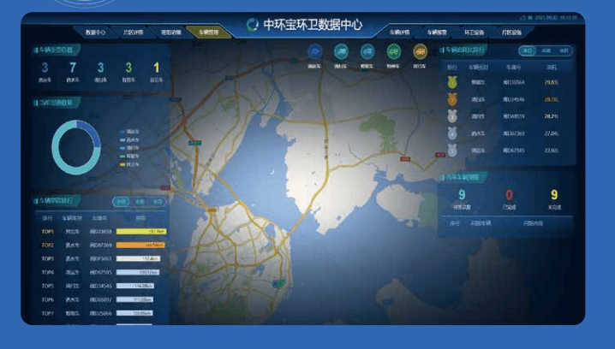615x349 pixels.
Task: Open the 车辆详情 tab
Action: (x=399, y=33)
